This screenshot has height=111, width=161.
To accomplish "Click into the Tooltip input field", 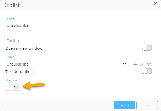I will point(80,41).
